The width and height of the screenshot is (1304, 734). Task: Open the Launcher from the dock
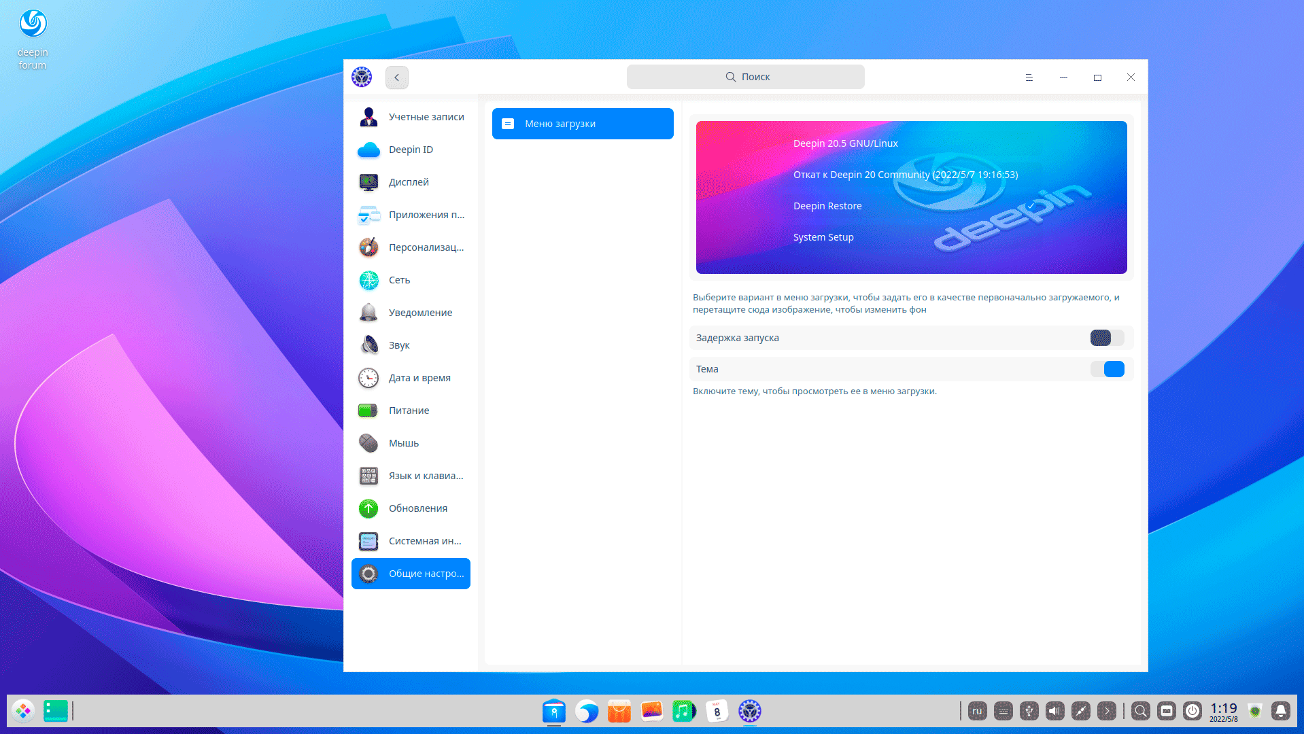[23, 711]
